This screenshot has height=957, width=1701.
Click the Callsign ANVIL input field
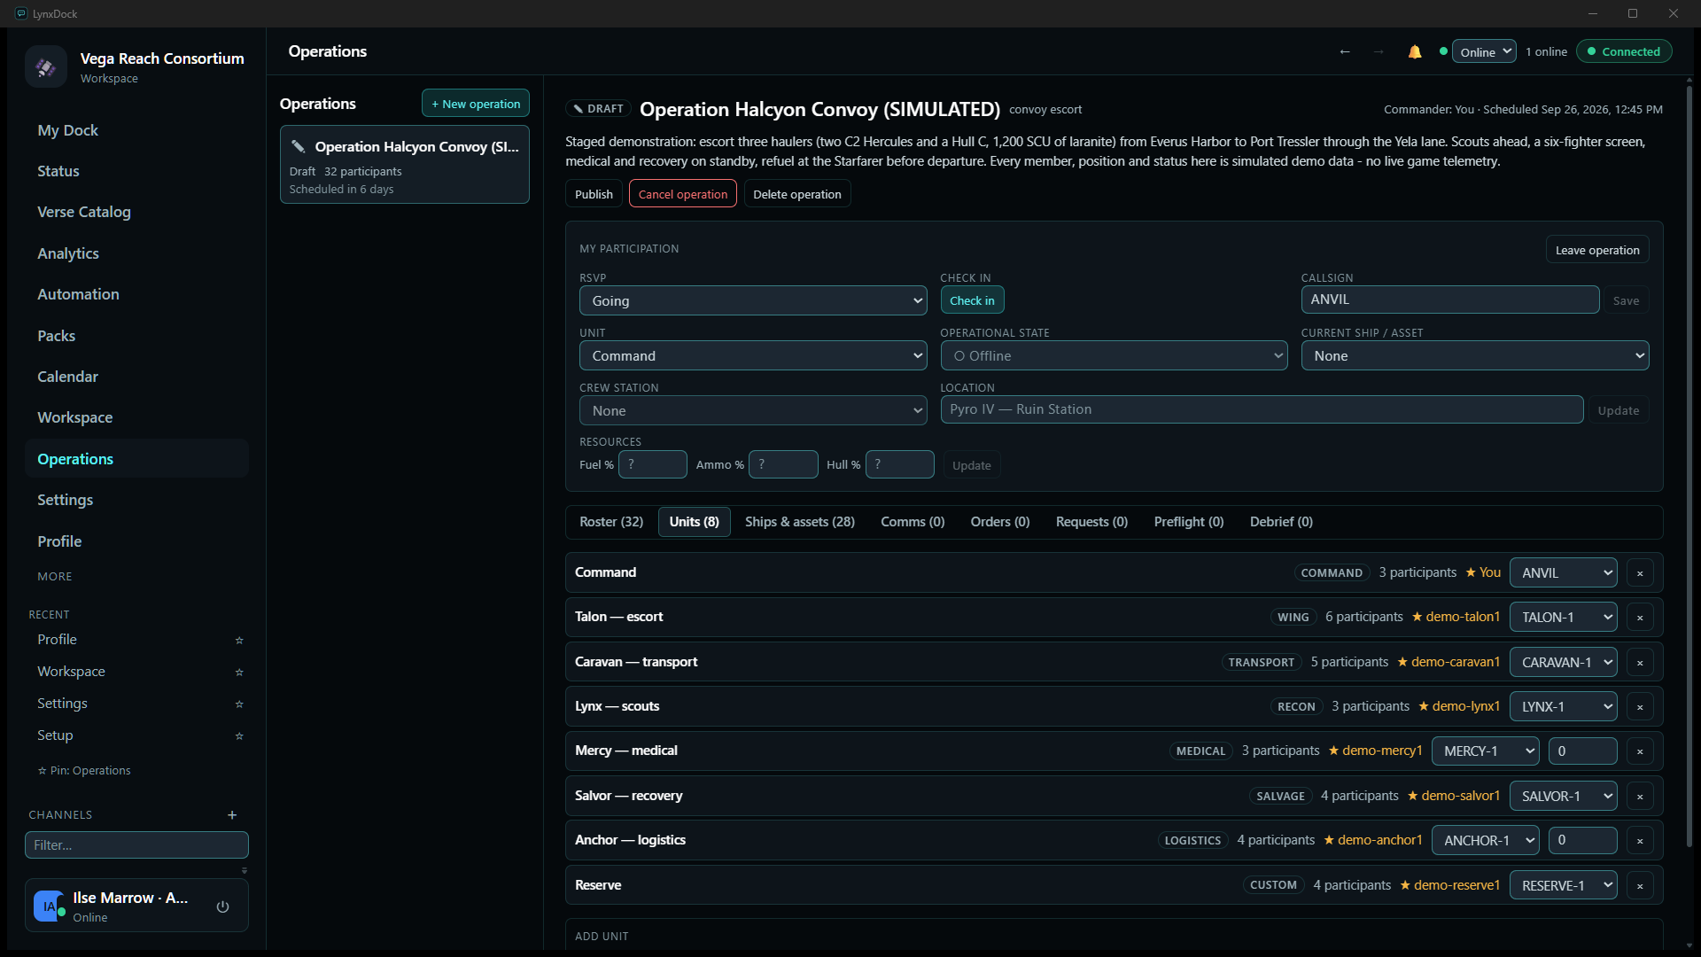1450,300
